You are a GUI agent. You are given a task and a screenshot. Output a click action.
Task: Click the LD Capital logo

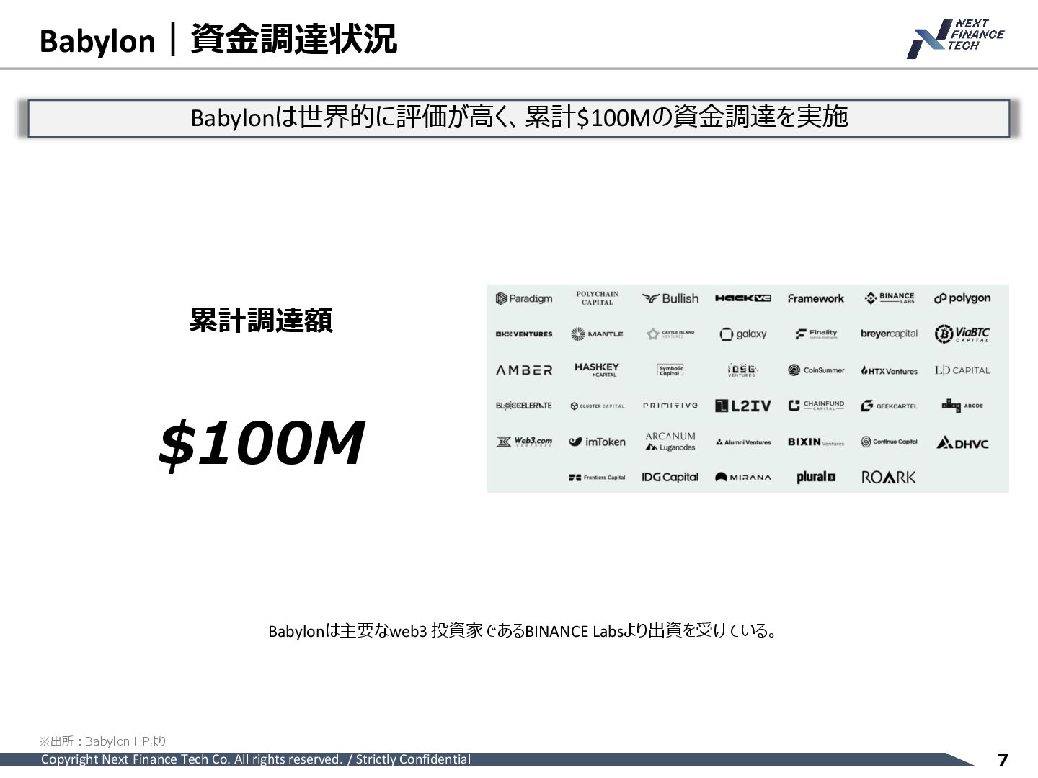[962, 370]
